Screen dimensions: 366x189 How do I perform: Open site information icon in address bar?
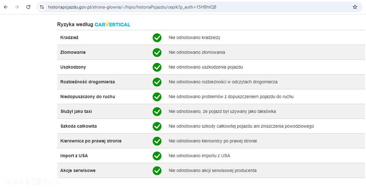(x=42, y=7)
